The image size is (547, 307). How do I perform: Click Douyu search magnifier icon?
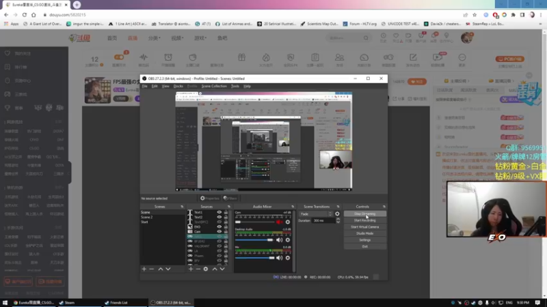[x=366, y=38]
